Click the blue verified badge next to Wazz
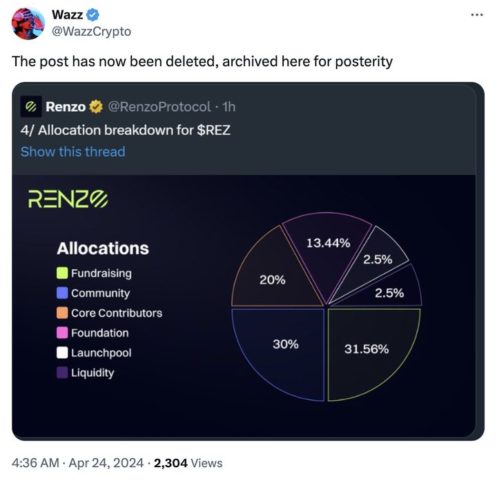497x483 pixels. tap(93, 15)
